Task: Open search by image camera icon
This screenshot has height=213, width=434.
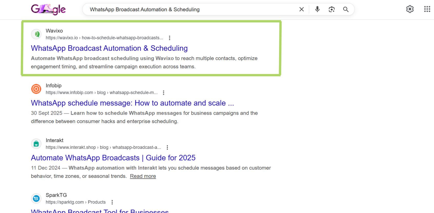Action: click(331, 9)
